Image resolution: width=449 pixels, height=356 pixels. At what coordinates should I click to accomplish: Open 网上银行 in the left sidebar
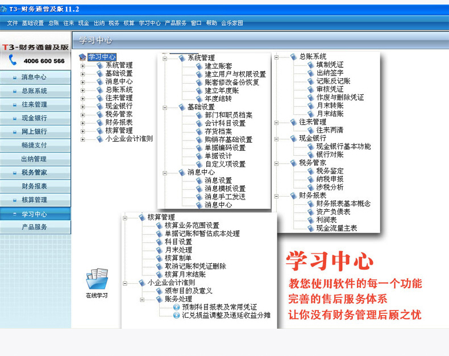pyautogui.click(x=35, y=131)
